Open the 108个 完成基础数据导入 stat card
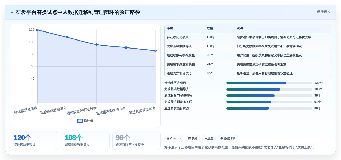Viewport: 341px width, 160px height. click(x=85, y=140)
